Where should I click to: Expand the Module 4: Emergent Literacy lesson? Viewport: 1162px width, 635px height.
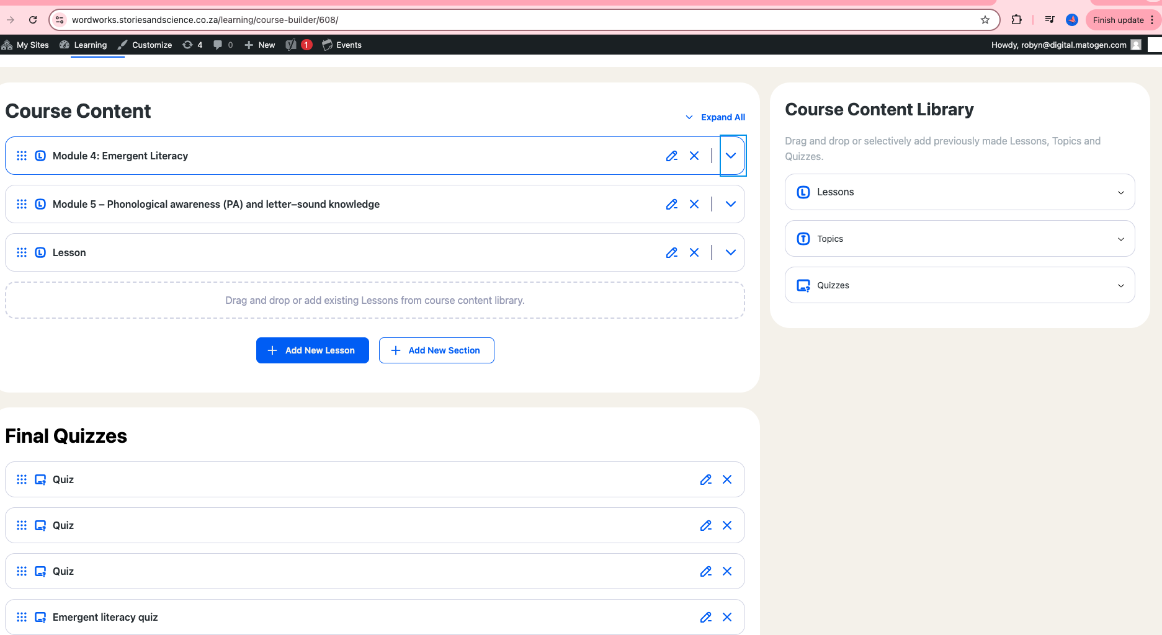pos(731,156)
